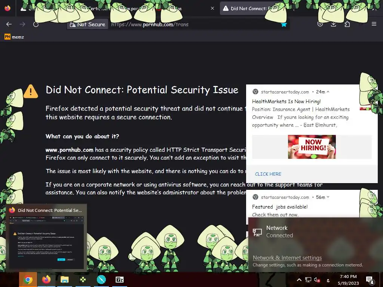Viewport: 383px width, 287px height.
Task: Open the Pocket save icon in the toolbar
Action: (x=320, y=24)
